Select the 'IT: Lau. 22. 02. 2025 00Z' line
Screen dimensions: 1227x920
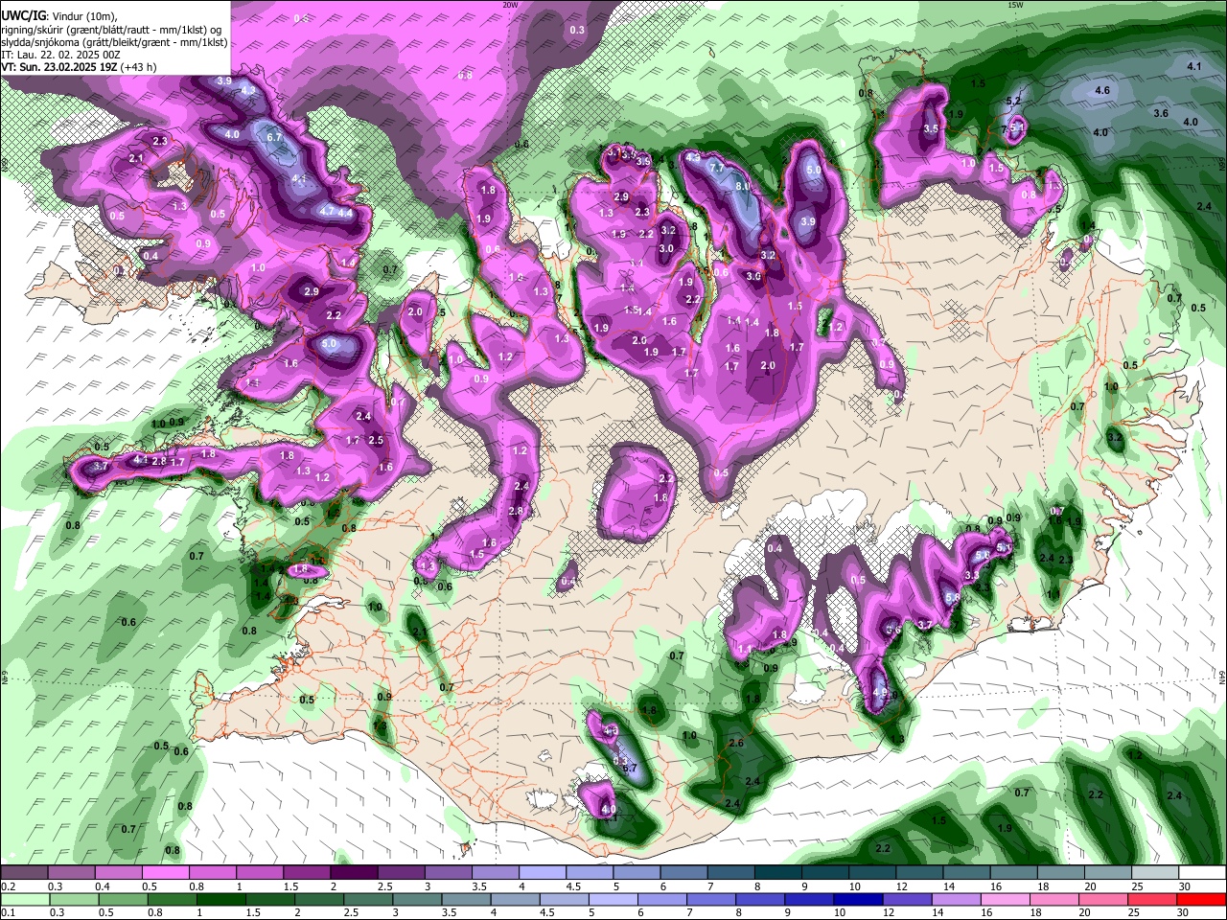(x=60, y=55)
